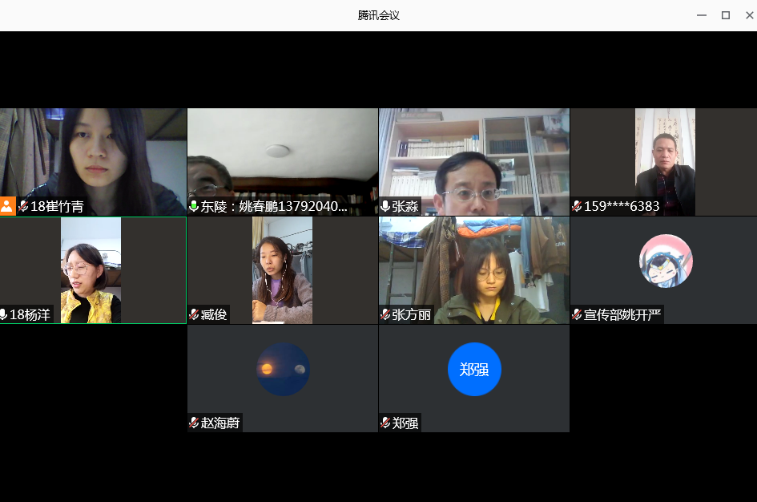Click the muted microphone icon for 18崔竹青
This screenshot has height=502, width=757.
point(23,206)
